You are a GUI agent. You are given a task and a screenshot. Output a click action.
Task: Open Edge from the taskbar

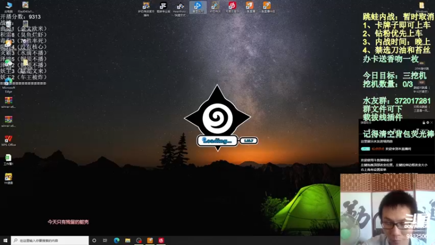[116, 241]
